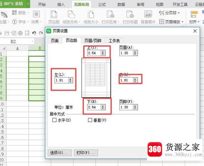This screenshot has width=204, height=166.
Task: Adjust the 下 bottom margin spinner
Action: pos(103,107)
